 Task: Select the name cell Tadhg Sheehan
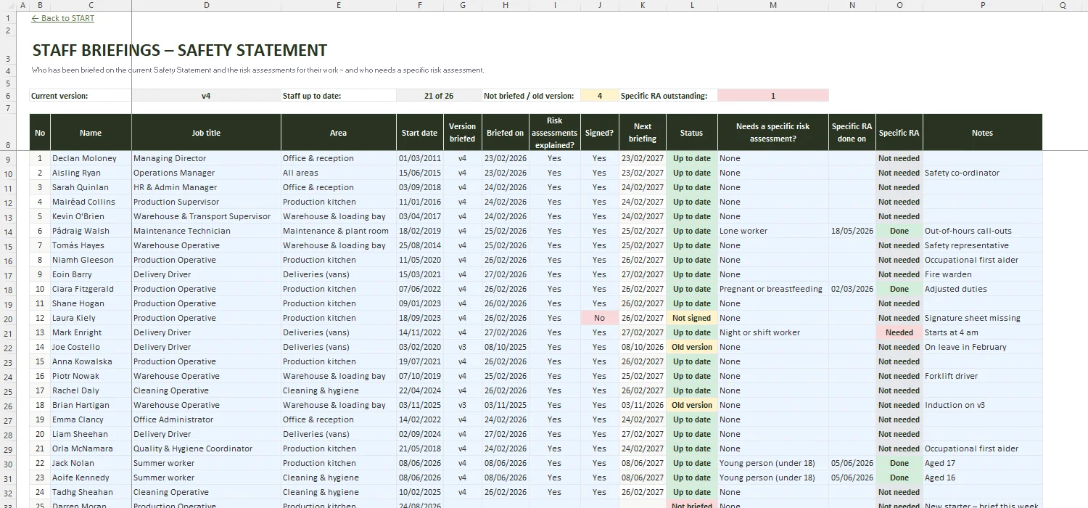click(x=91, y=492)
